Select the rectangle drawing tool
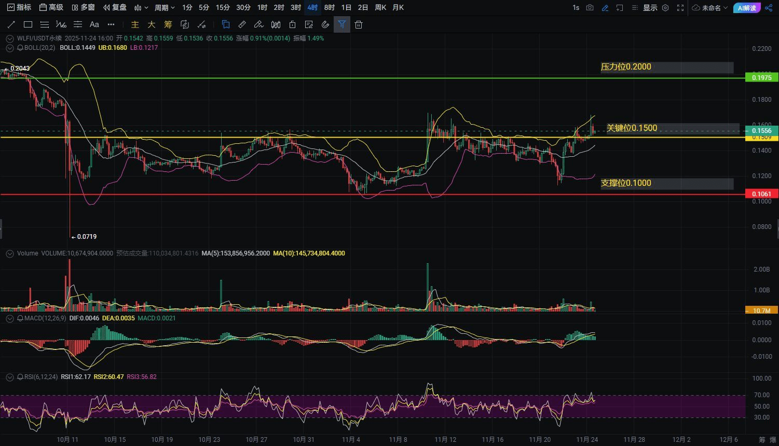This screenshot has width=779, height=446. coord(28,24)
